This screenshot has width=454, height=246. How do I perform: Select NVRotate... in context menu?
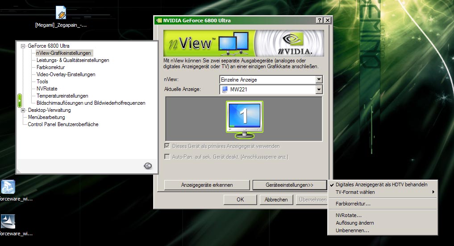382,215
